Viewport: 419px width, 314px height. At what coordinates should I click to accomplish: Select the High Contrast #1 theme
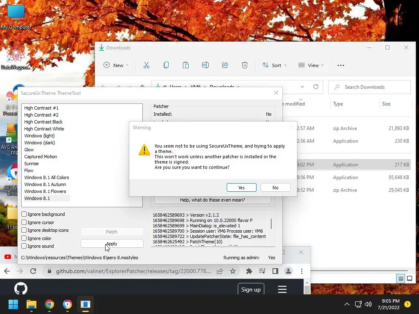[x=41, y=108]
